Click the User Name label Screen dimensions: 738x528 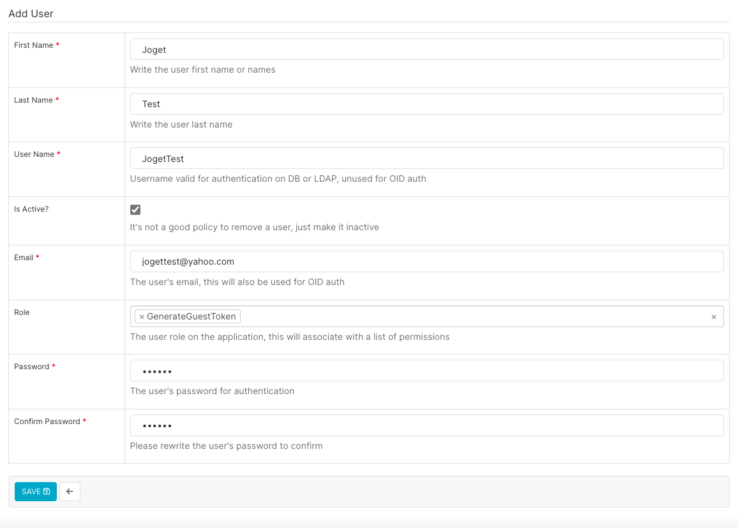34,154
